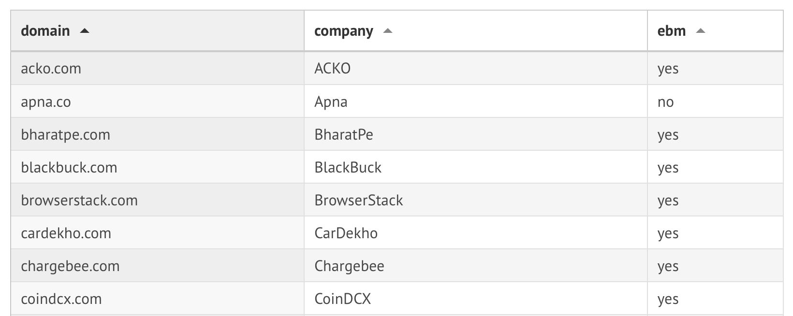Select the Apna company cell

[x=331, y=102]
